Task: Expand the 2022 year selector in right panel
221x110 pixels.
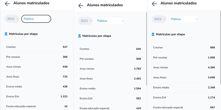Action: [159, 19]
